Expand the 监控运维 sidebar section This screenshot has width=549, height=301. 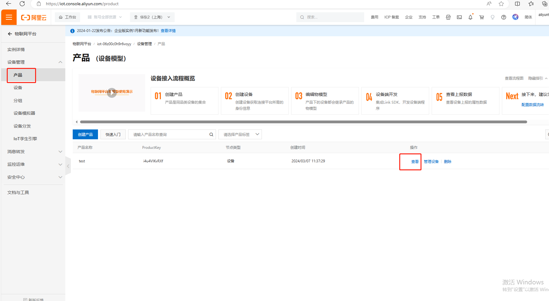[60, 164]
